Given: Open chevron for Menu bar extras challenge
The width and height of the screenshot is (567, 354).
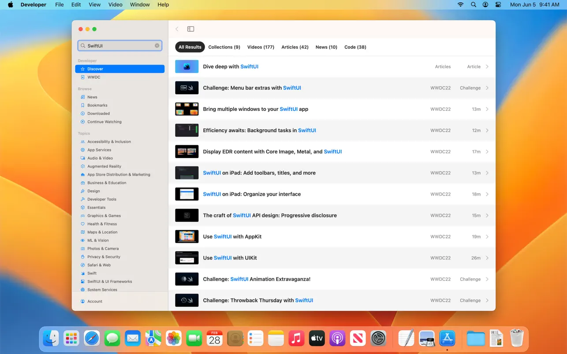Looking at the screenshot, I should pyautogui.click(x=487, y=88).
